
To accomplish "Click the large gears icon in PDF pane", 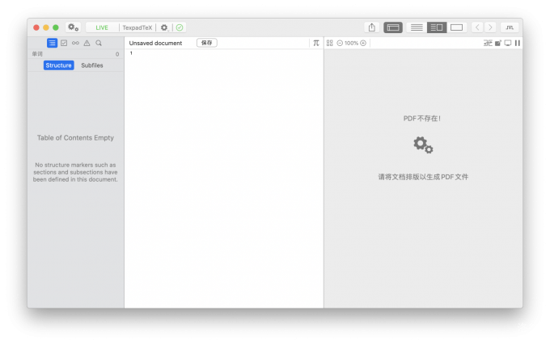I will [423, 145].
